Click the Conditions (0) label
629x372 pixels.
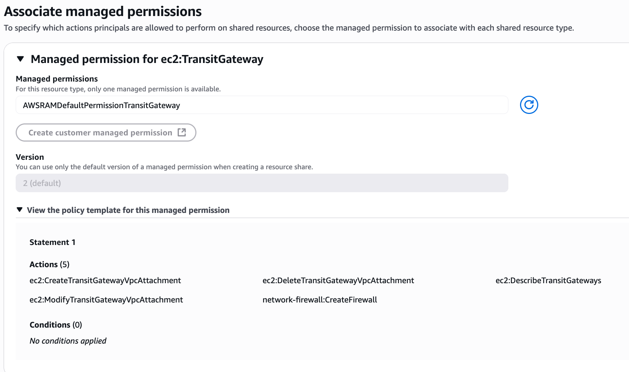click(56, 325)
